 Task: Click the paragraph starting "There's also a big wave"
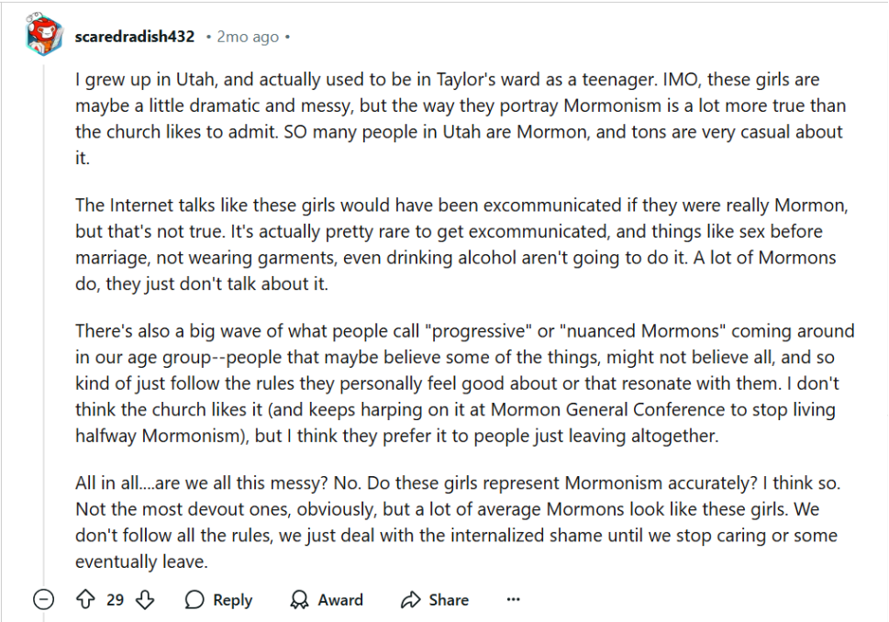(464, 383)
